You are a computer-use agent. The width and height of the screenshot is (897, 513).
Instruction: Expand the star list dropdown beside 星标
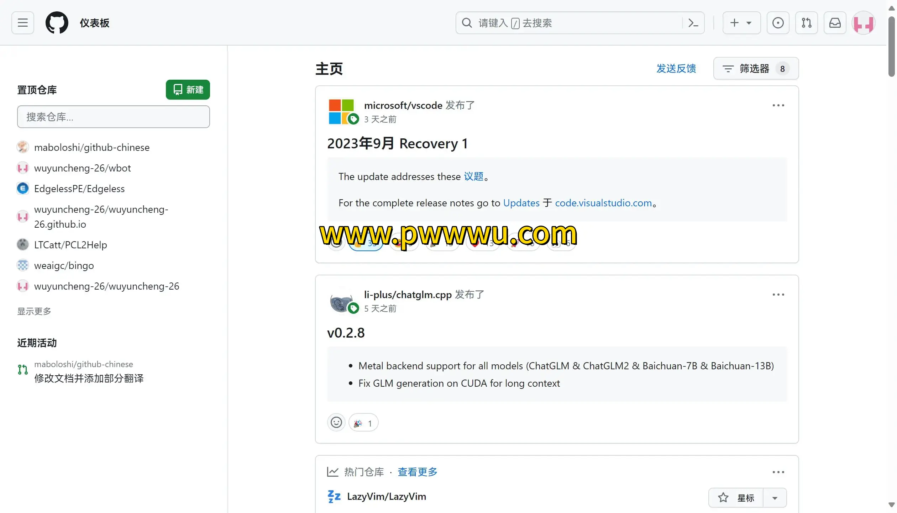pos(775,497)
